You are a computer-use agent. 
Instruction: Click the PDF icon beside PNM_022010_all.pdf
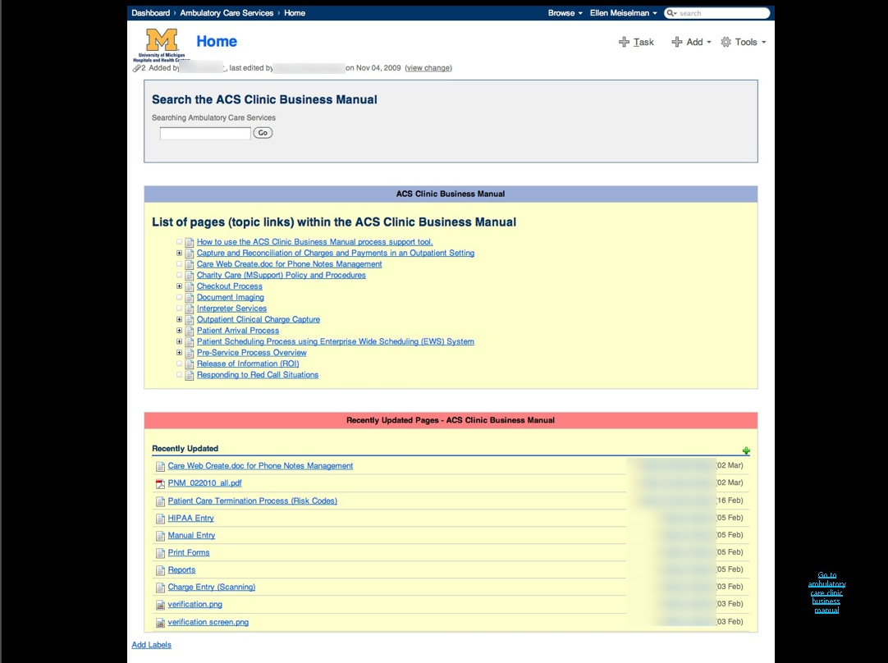[161, 483]
